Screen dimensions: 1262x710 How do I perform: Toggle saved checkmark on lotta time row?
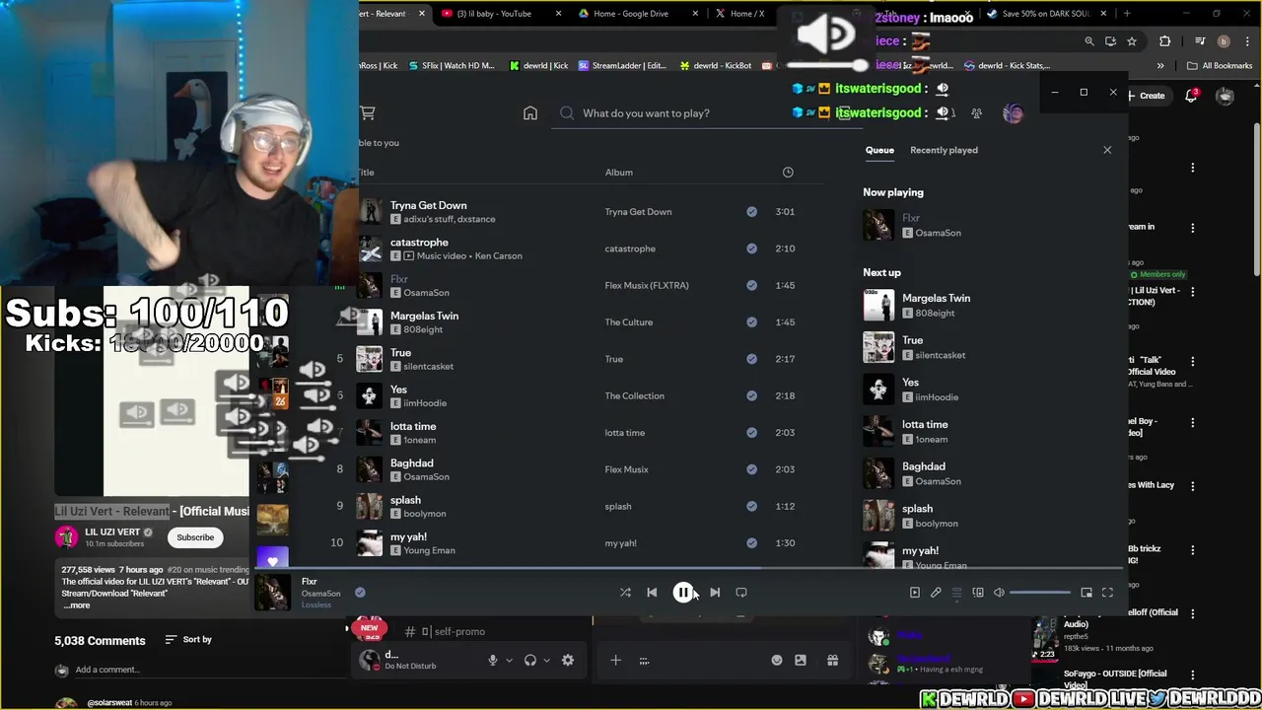pyautogui.click(x=752, y=433)
